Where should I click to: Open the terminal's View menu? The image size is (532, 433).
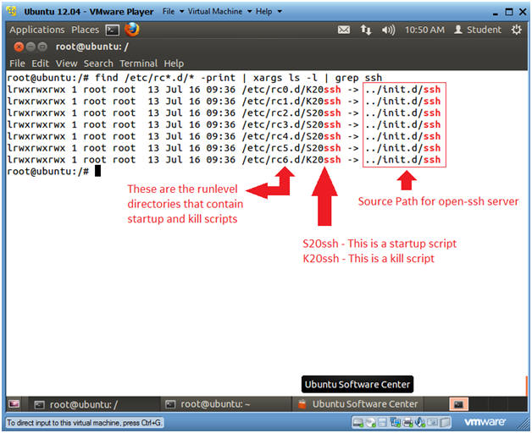coord(66,63)
